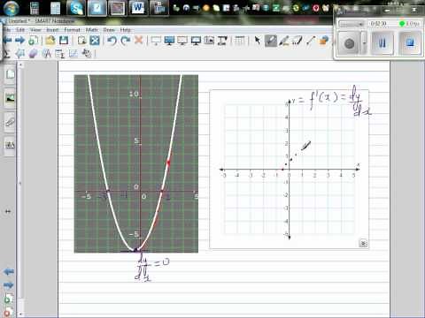Open the Help menu

point(125,30)
